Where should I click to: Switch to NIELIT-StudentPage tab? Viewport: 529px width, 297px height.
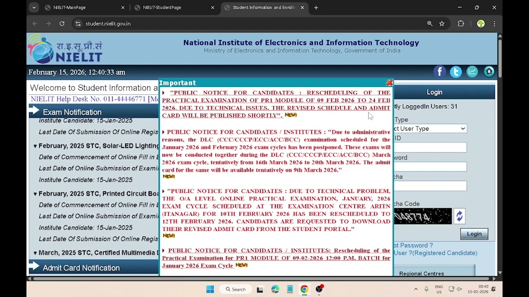pyautogui.click(x=174, y=7)
